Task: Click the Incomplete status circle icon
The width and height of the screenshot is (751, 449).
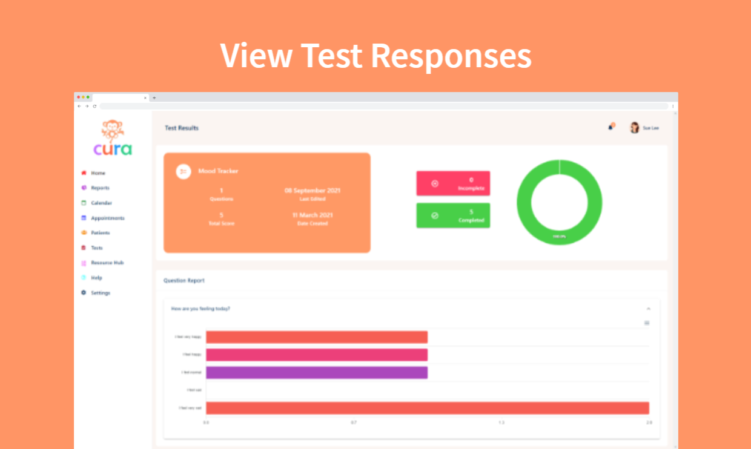Action: (435, 183)
